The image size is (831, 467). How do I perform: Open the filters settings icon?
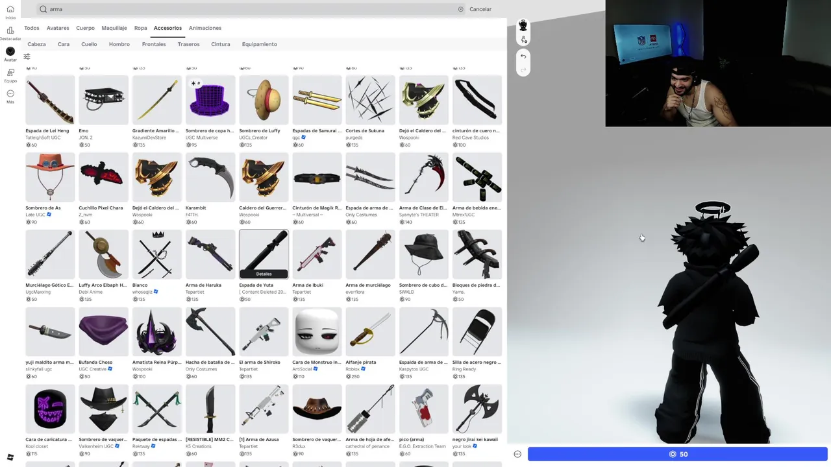(x=27, y=56)
